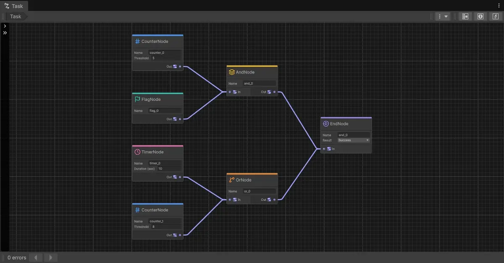Click the graph icon on the Task tab

tap(7, 6)
